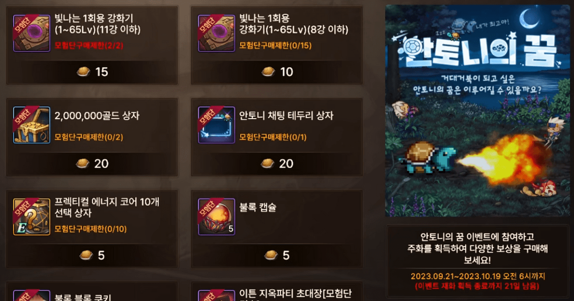Click the 빛나는 1회용 강화기 (8강 이하) item icon
The image size is (574, 301).
(216, 32)
